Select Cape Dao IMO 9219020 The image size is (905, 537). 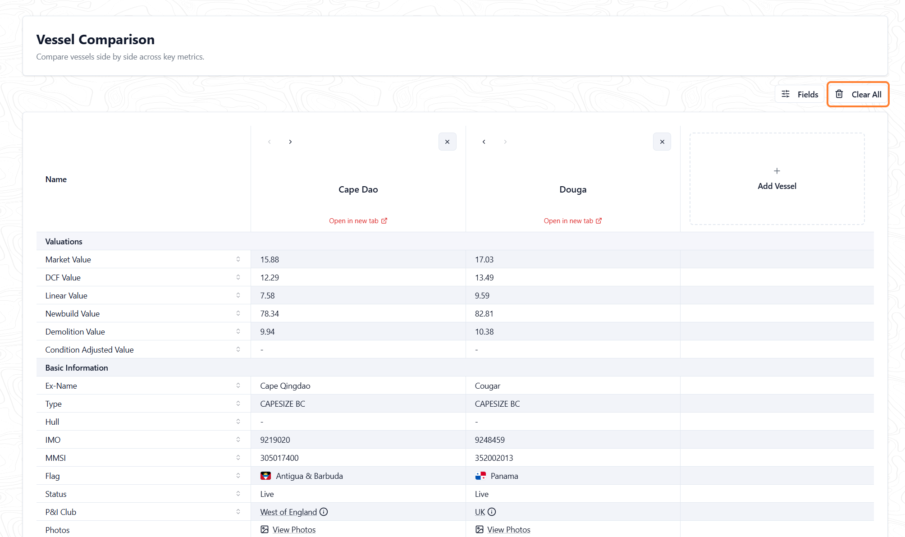[275, 440]
